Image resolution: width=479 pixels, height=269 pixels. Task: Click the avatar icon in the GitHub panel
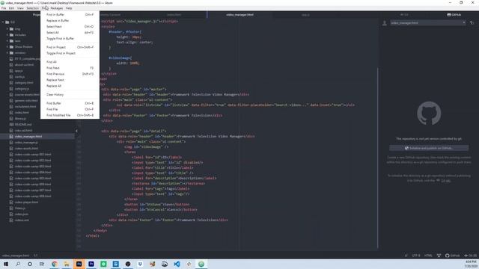click(x=385, y=23)
